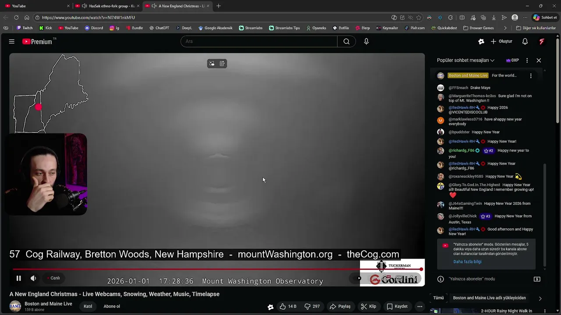The height and width of the screenshot is (315, 561).
Task: Open pinned message options menu
Action: pyautogui.click(x=531, y=76)
